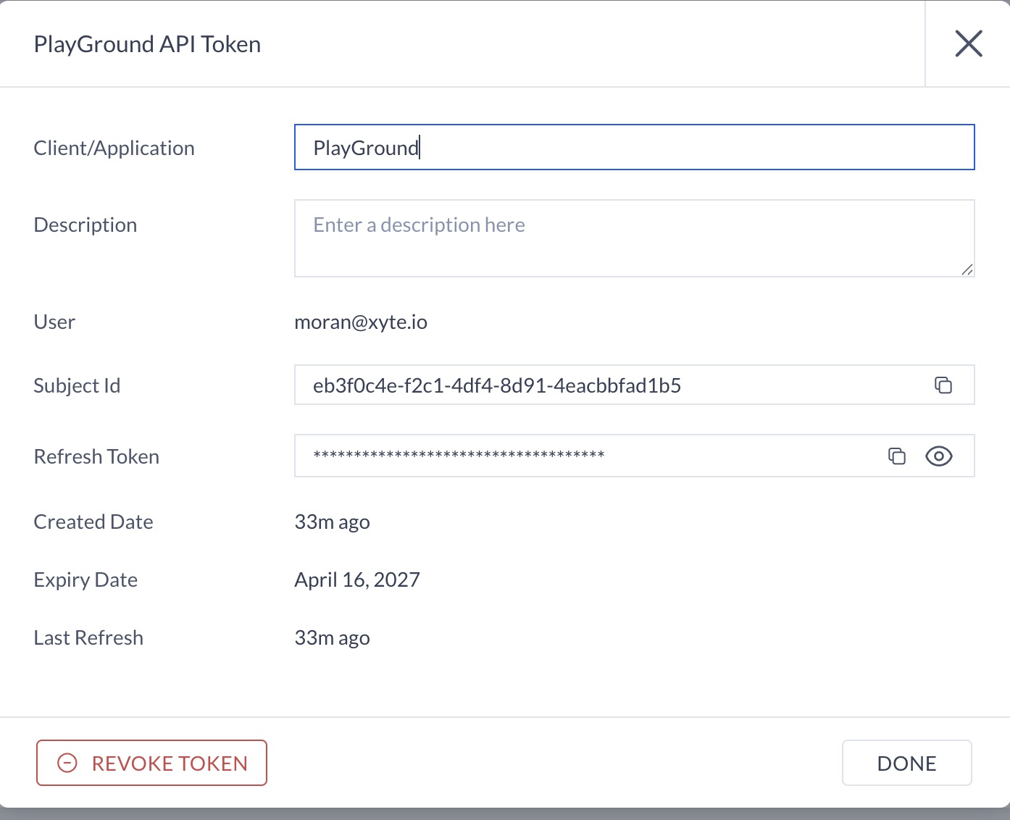The height and width of the screenshot is (820, 1010).
Task: Click into the Description text area
Action: pyautogui.click(x=634, y=238)
